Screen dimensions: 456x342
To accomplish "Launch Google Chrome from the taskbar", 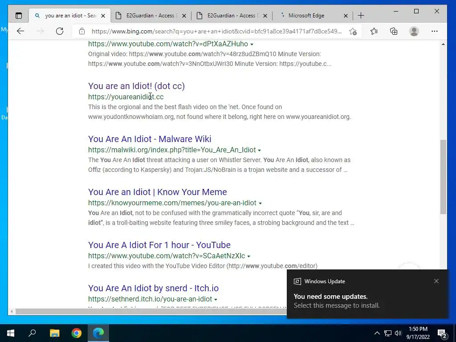I will point(77,333).
